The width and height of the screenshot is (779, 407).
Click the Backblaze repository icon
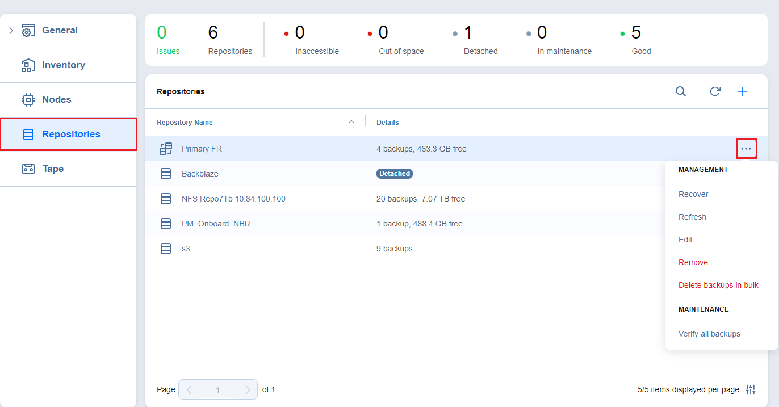[166, 174]
